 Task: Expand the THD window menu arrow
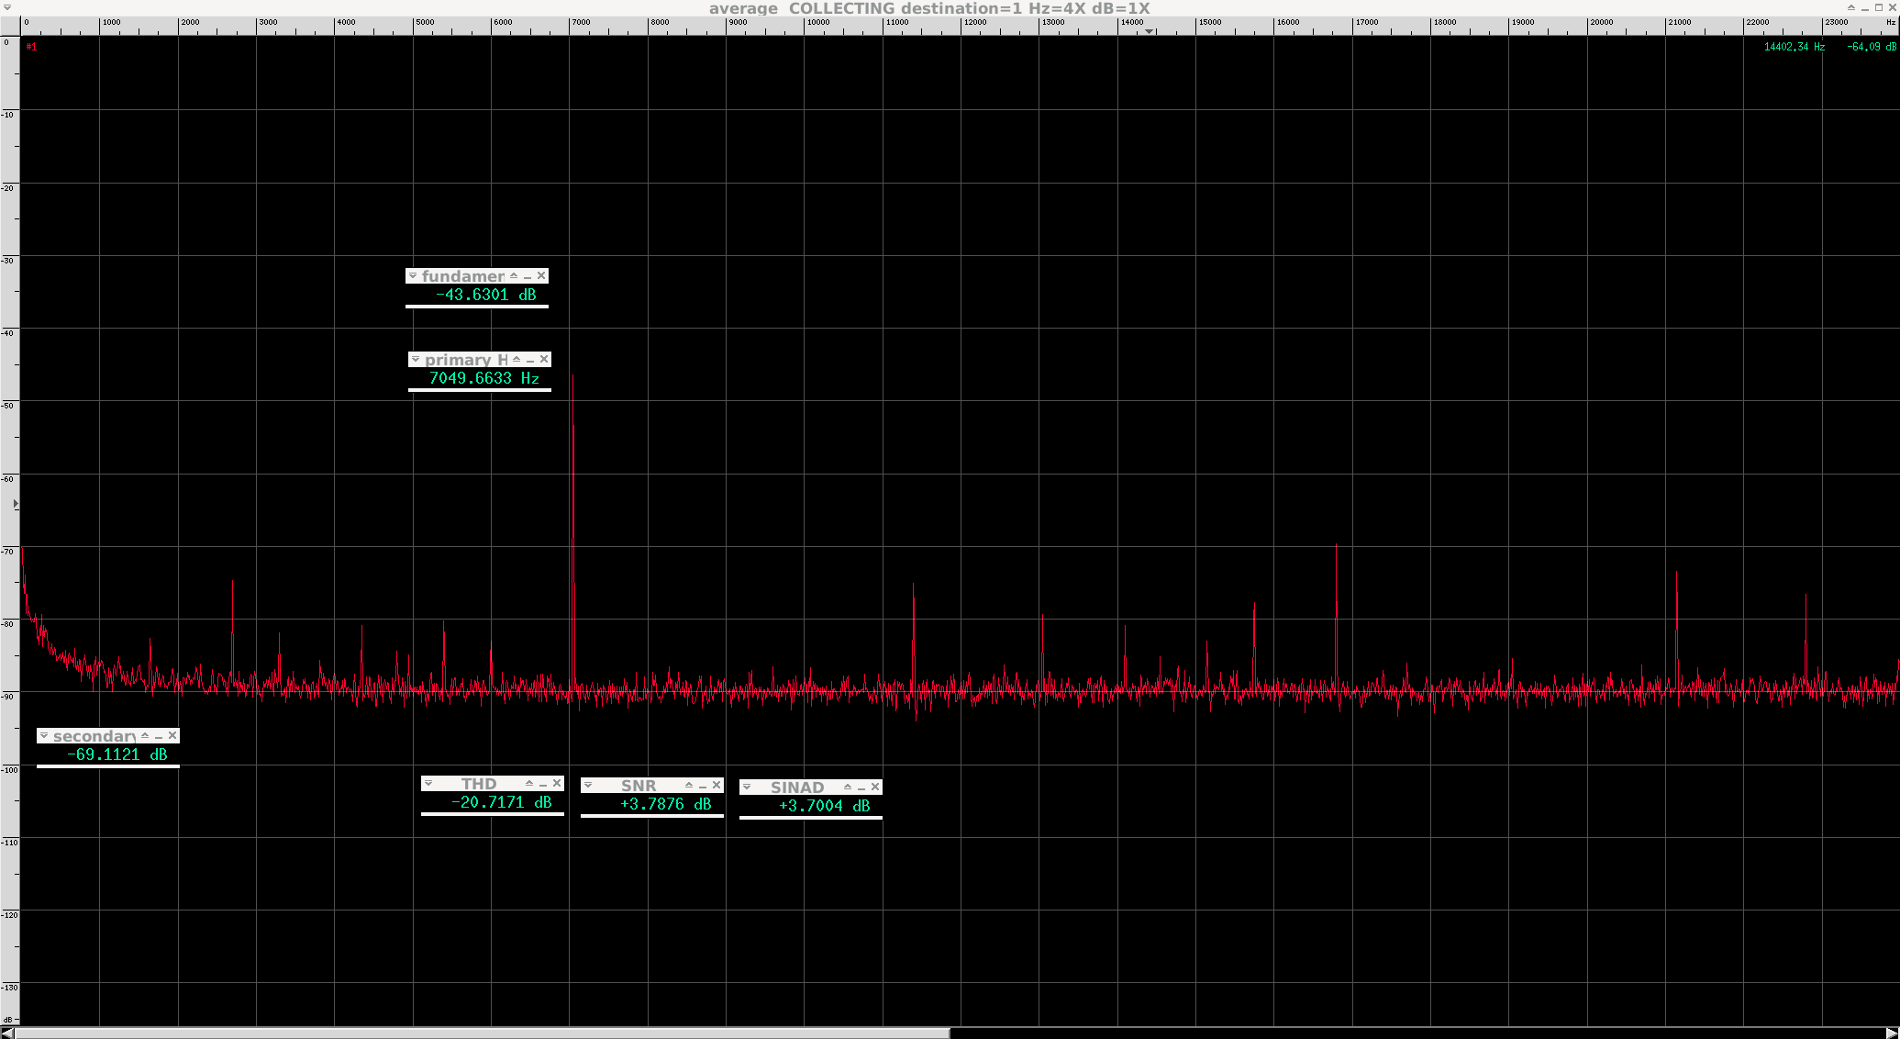pyautogui.click(x=428, y=784)
